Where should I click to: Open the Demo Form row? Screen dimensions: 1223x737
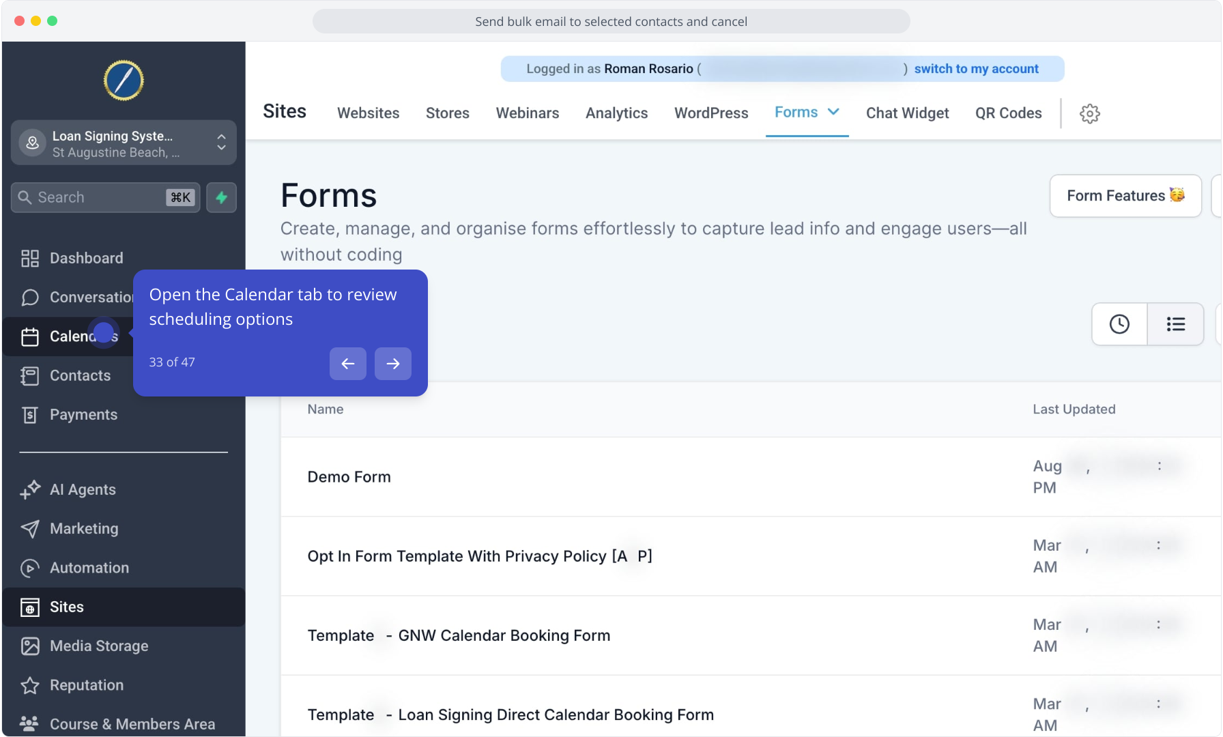tap(751, 477)
